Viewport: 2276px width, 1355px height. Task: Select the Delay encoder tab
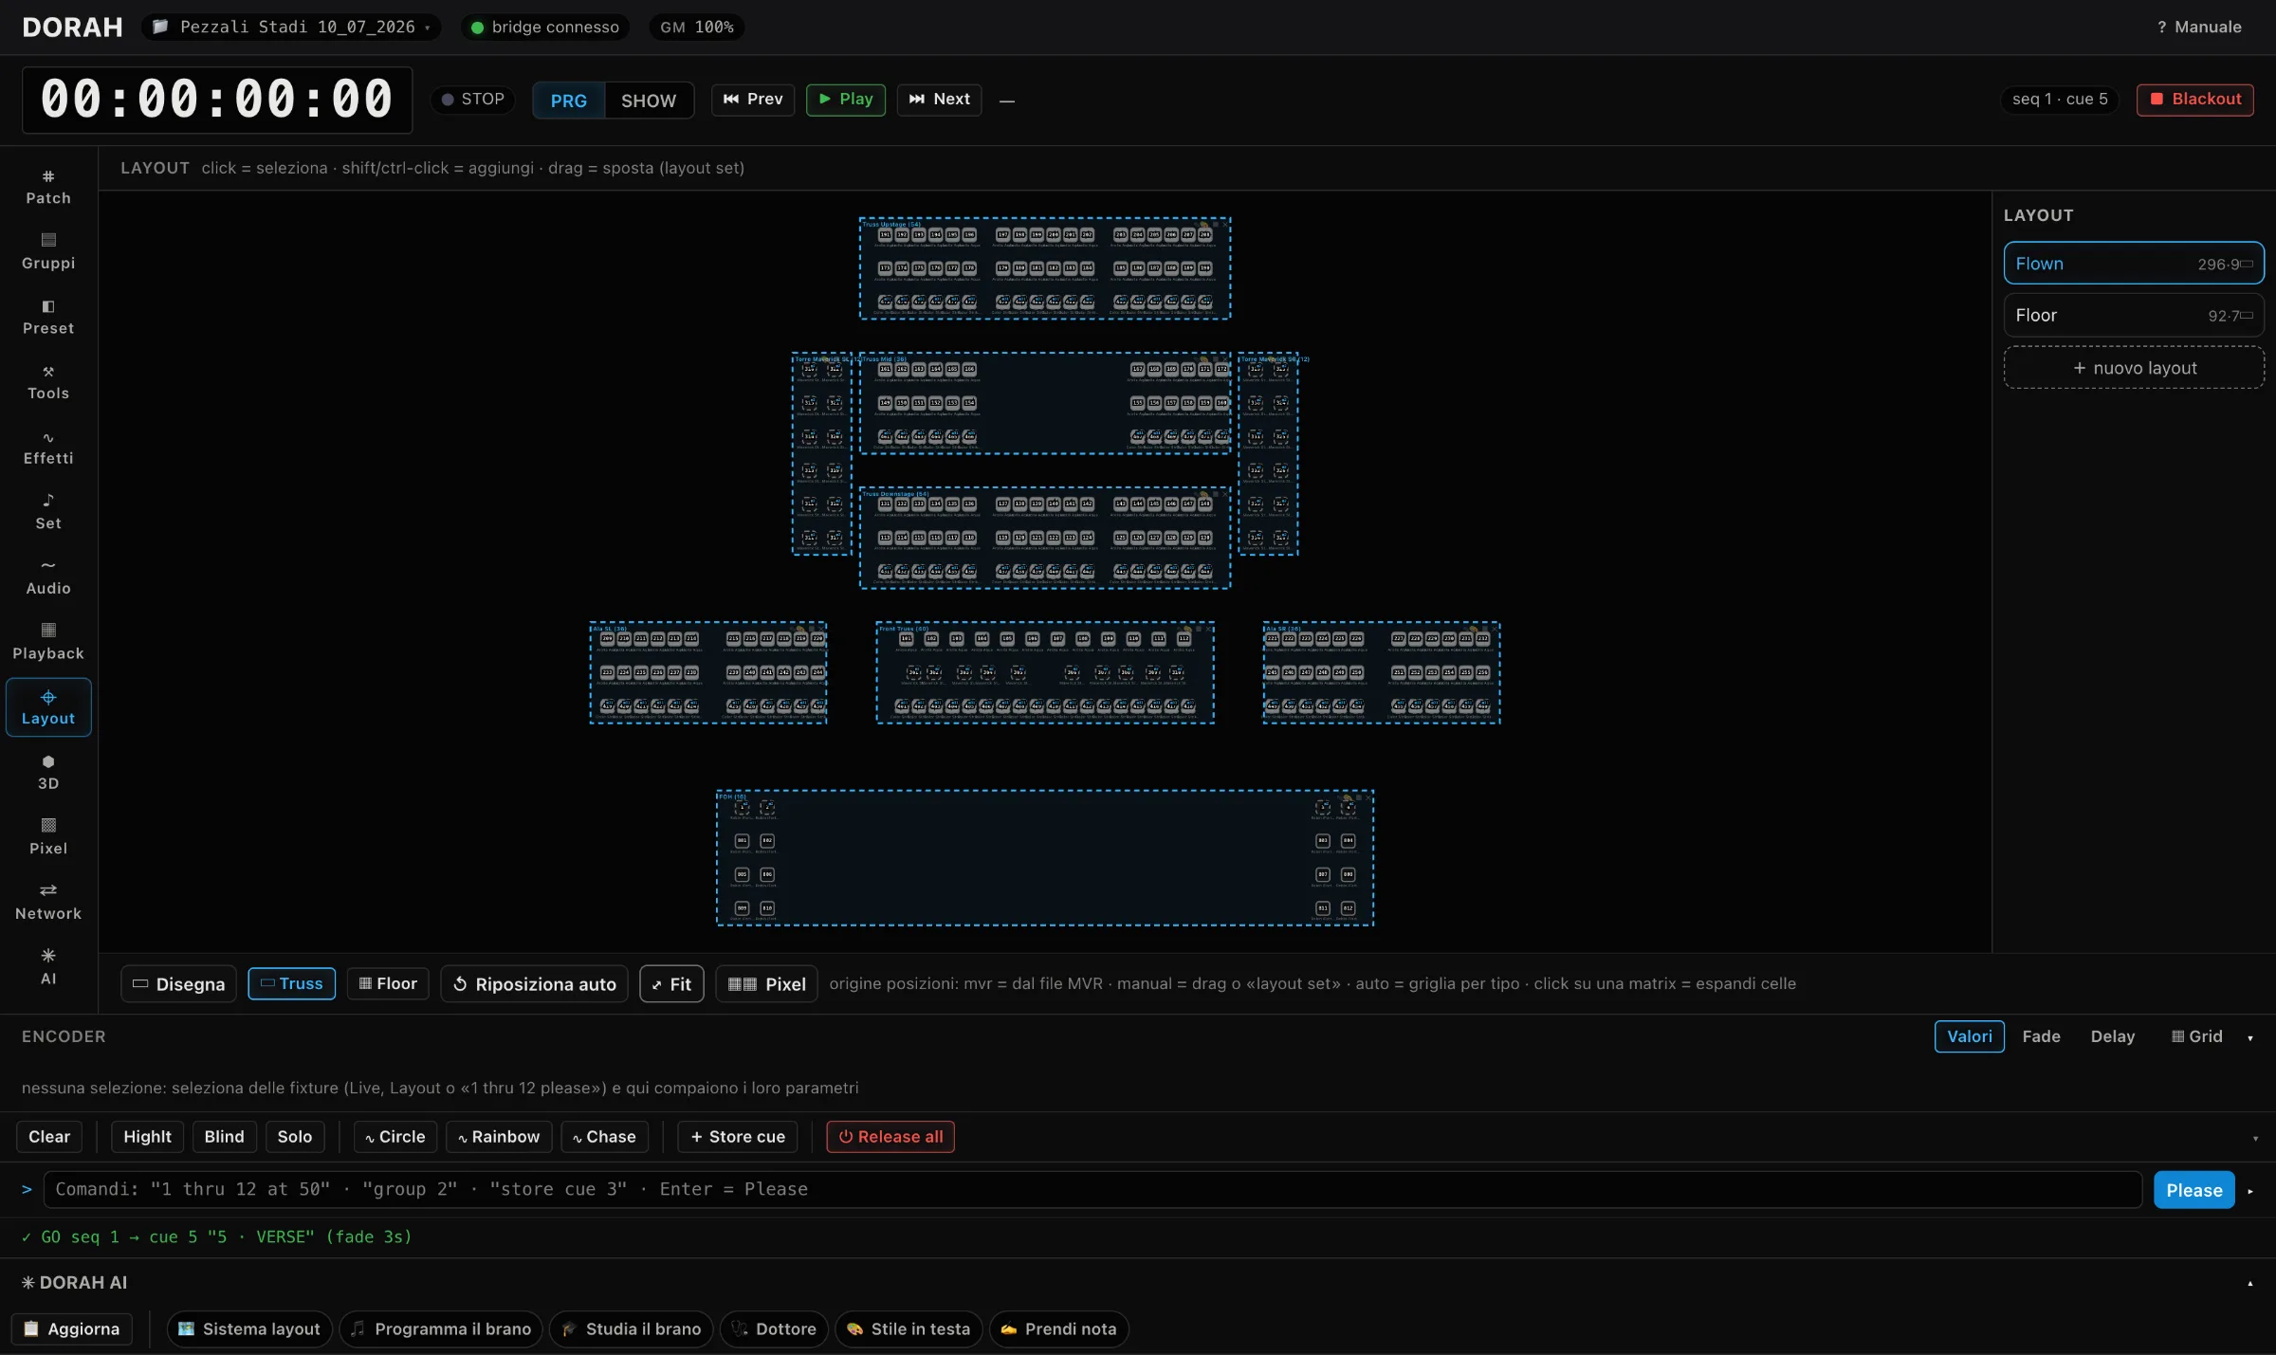point(2113,1036)
